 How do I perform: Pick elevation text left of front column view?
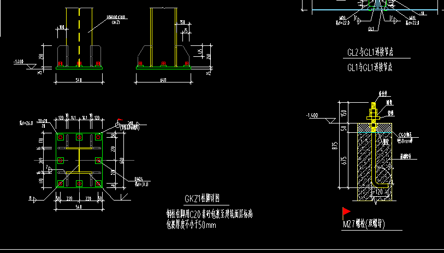(x=19, y=62)
